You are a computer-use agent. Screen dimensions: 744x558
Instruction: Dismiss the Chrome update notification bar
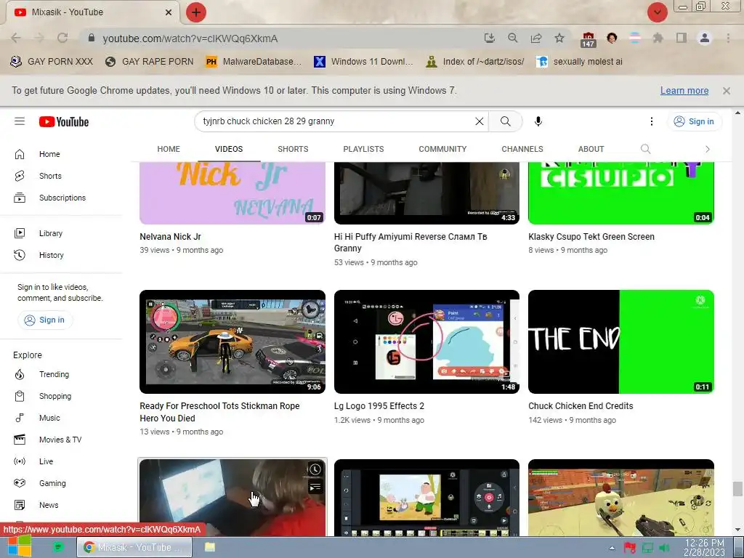point(727,91)
